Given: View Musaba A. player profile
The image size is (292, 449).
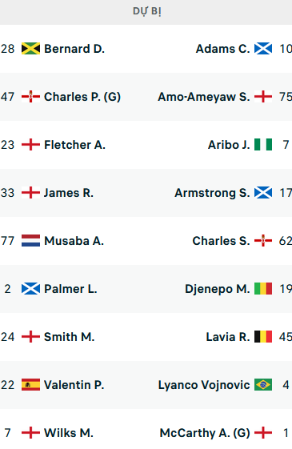Looking at the screenshot, I should (74, 241).
